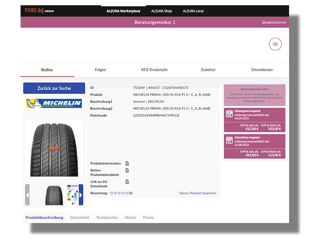Screen dimensions: 323x242
Task: Click Dieses Produkt bewerten link
Action: 198,193
